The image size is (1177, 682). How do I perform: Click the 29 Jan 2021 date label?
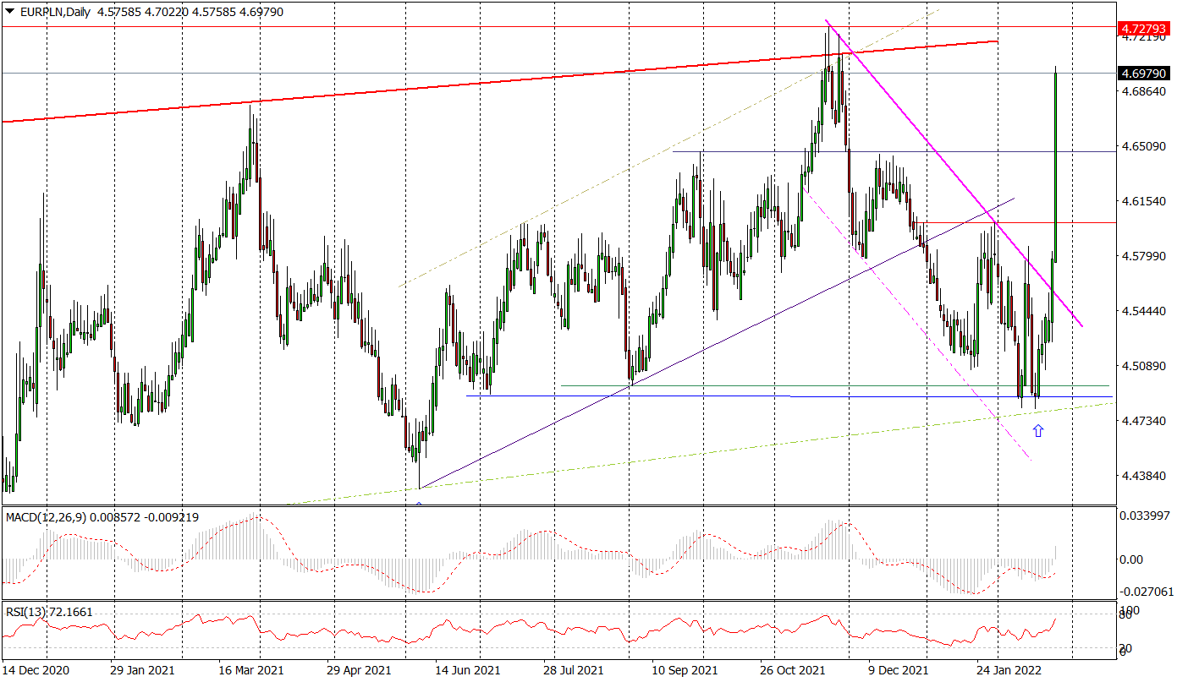[142, 670]
